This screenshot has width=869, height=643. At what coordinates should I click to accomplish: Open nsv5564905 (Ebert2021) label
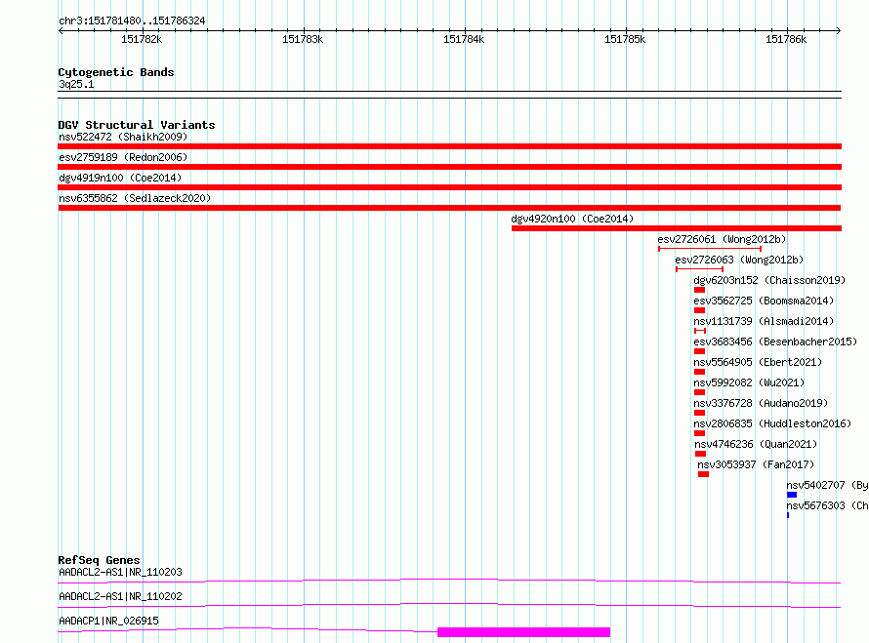[758, 362]
